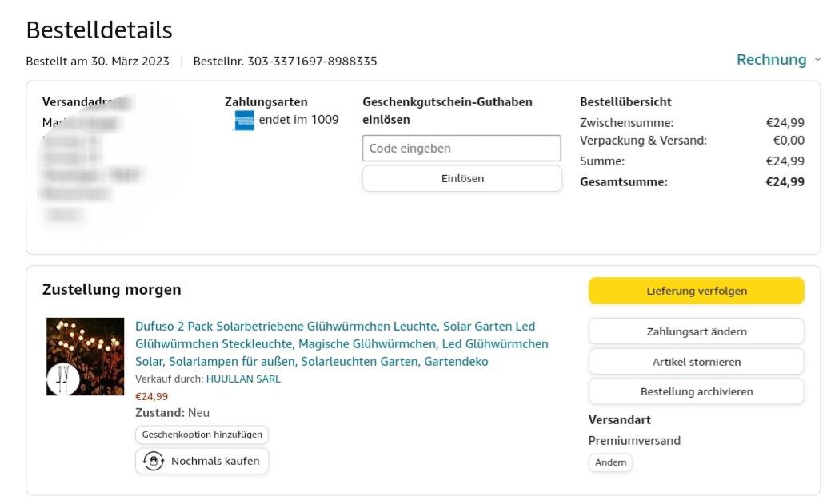835x504 pixels.
Task: Click the American Express card icon
Action: point(243,121)
